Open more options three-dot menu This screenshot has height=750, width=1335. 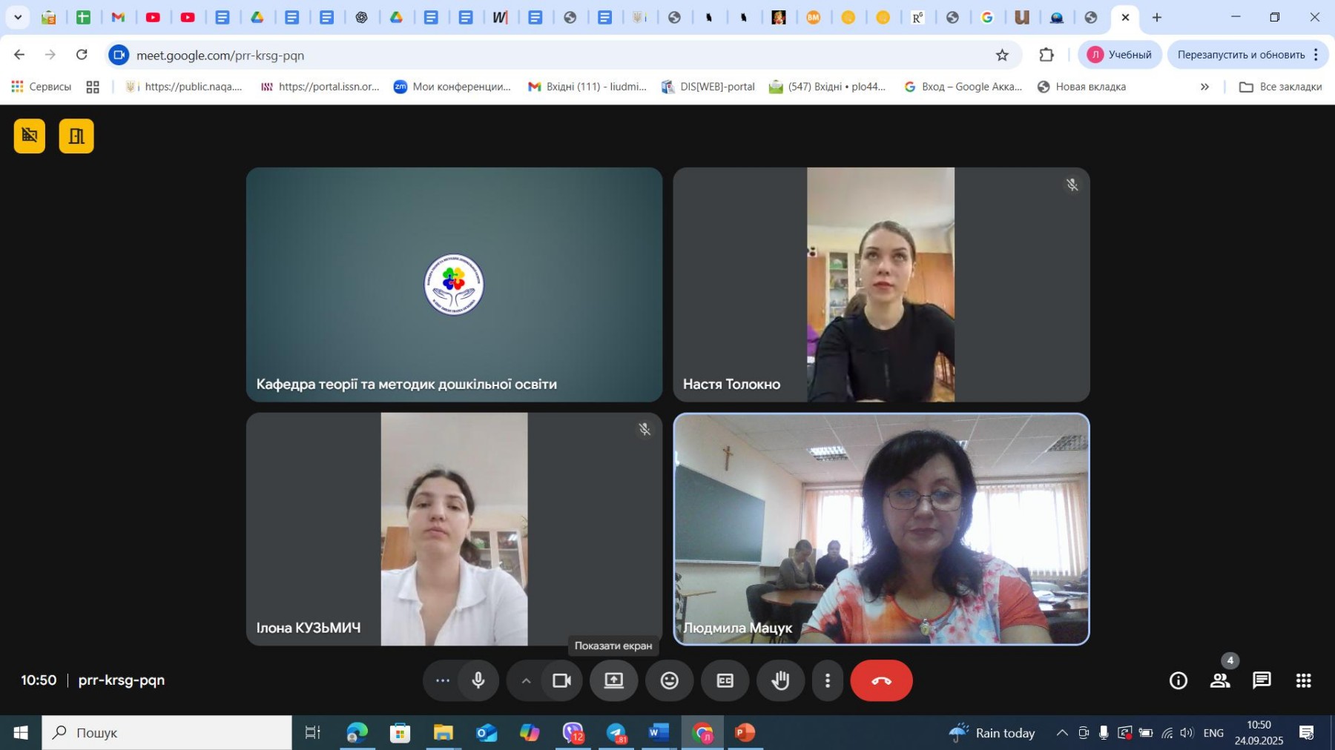(828, 680)
